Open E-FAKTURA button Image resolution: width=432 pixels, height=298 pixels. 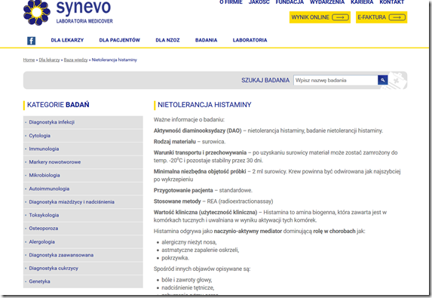[x=381, y=17]
